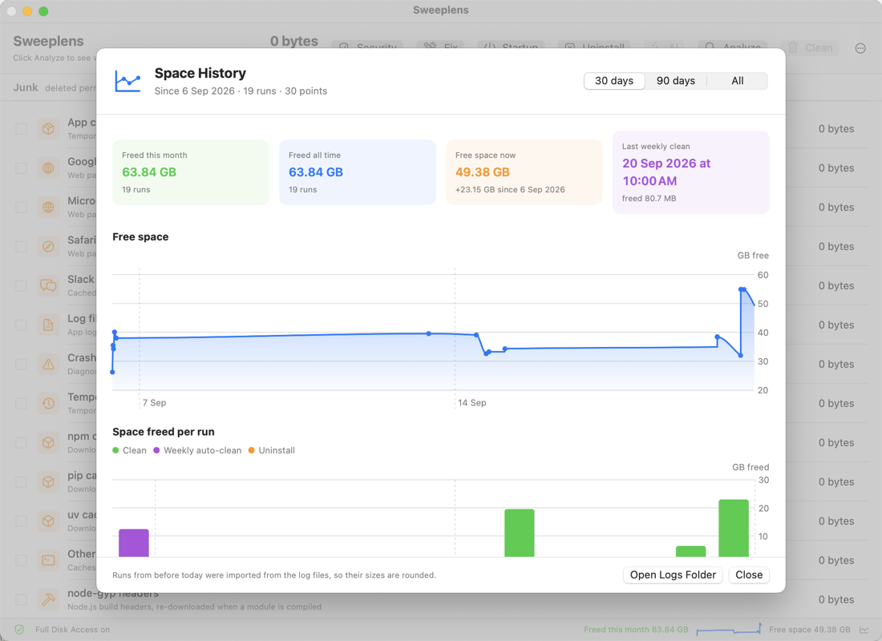
Task: Click 'Full Disk Access on' status text
Action: (x=72, y=629)
